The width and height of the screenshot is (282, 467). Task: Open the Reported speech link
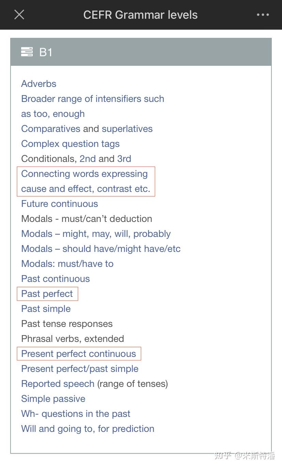click(x=58, y=384)
